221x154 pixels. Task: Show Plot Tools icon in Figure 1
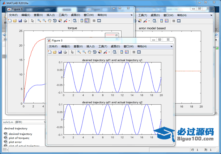click(99, 21)
